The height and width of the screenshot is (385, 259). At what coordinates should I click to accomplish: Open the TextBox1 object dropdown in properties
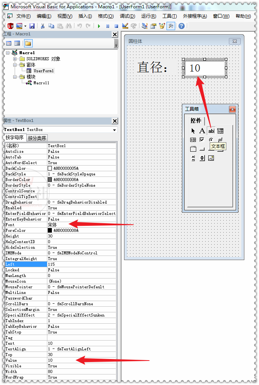tap(115, 130)
